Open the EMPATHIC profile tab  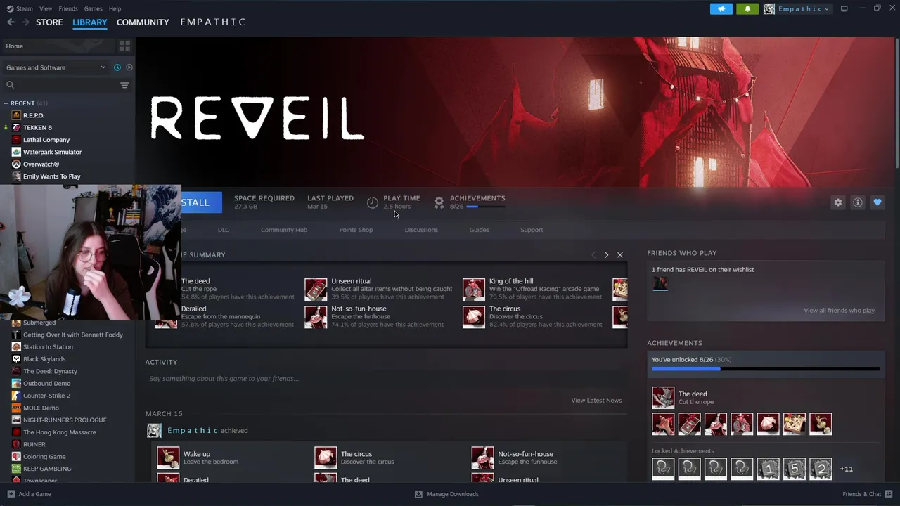213,22
